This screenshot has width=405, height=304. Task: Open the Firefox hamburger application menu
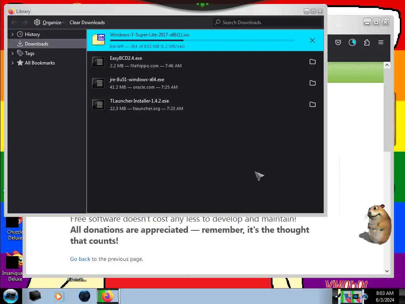(381, 42)
